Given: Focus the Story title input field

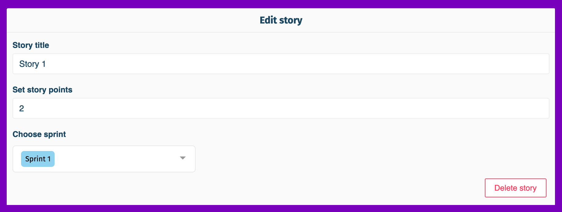Looking at the screenshot, I should (x=281, y=64).
